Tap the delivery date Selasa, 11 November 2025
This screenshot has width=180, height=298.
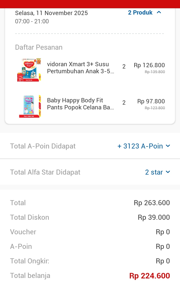click(x=51, y=13)
